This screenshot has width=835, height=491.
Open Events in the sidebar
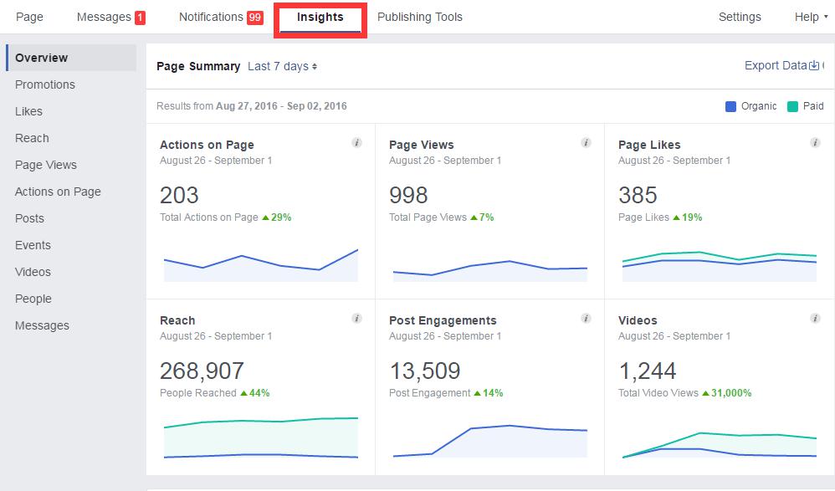33,245
